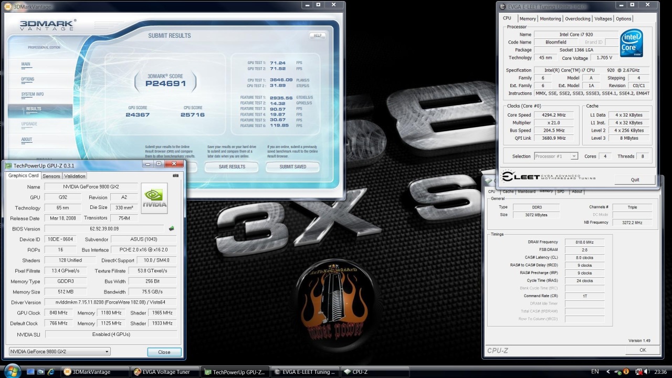The image size is (672, 378).
Task: Click the Switch between windows quick launch icon
Action: (40, 372)
